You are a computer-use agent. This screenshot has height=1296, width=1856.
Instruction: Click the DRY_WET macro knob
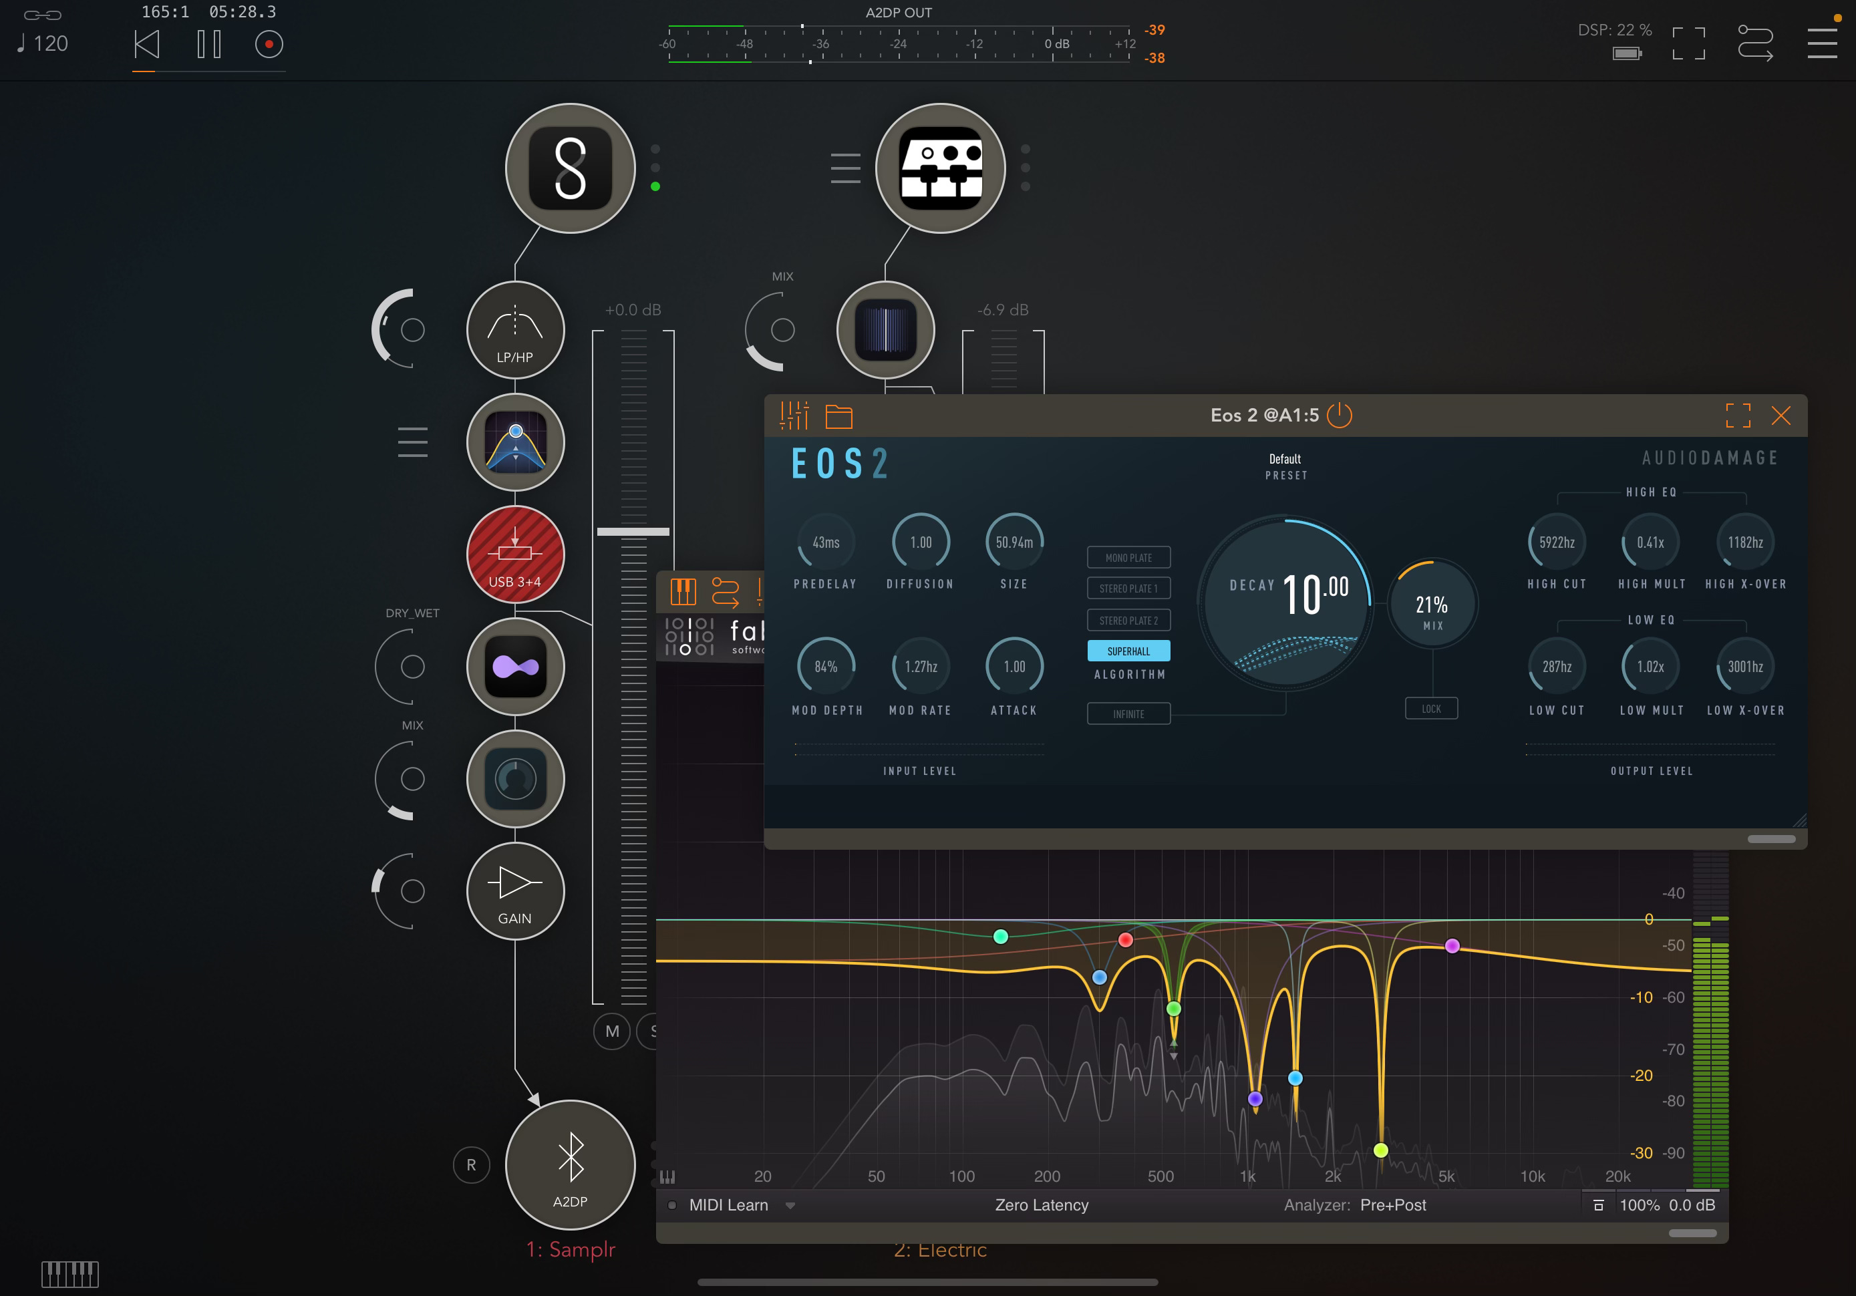coord(412,667)
